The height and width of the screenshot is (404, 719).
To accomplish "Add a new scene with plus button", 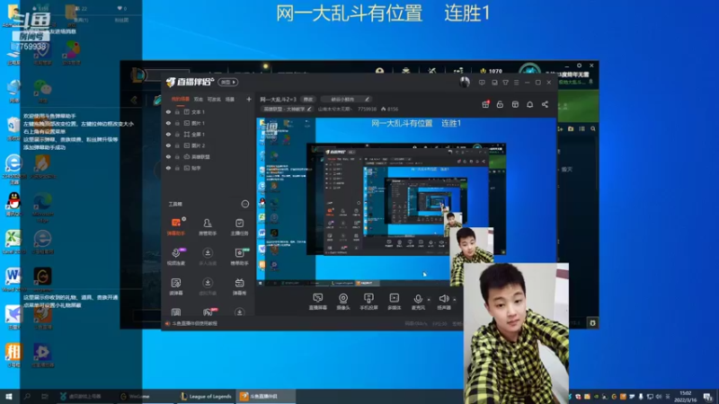I will (x=249, y=99).
